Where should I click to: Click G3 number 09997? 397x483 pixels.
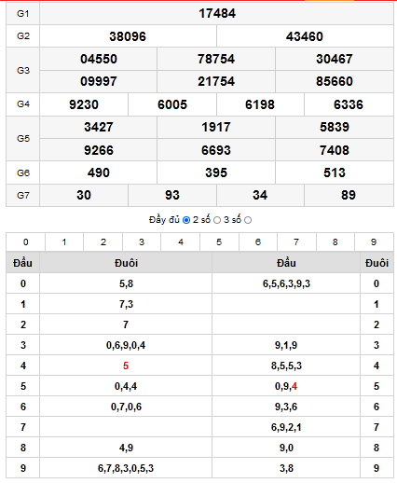(99, 81)
